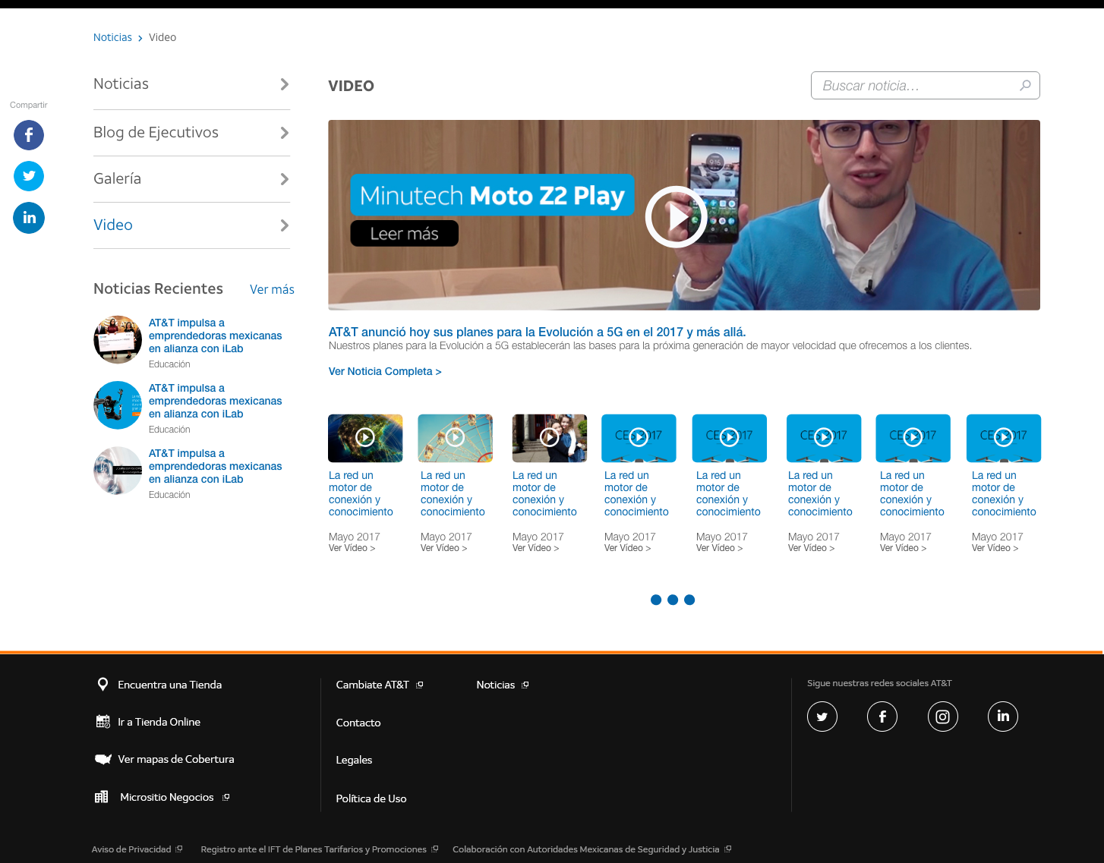Share page via LinkedIn sidebar icon
1104x863 pixels.
29,218
